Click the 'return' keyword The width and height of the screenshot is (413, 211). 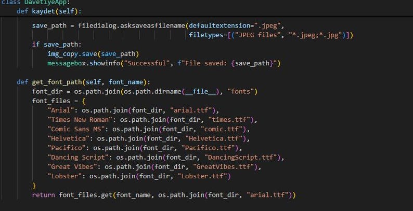(x=44, y=195)
